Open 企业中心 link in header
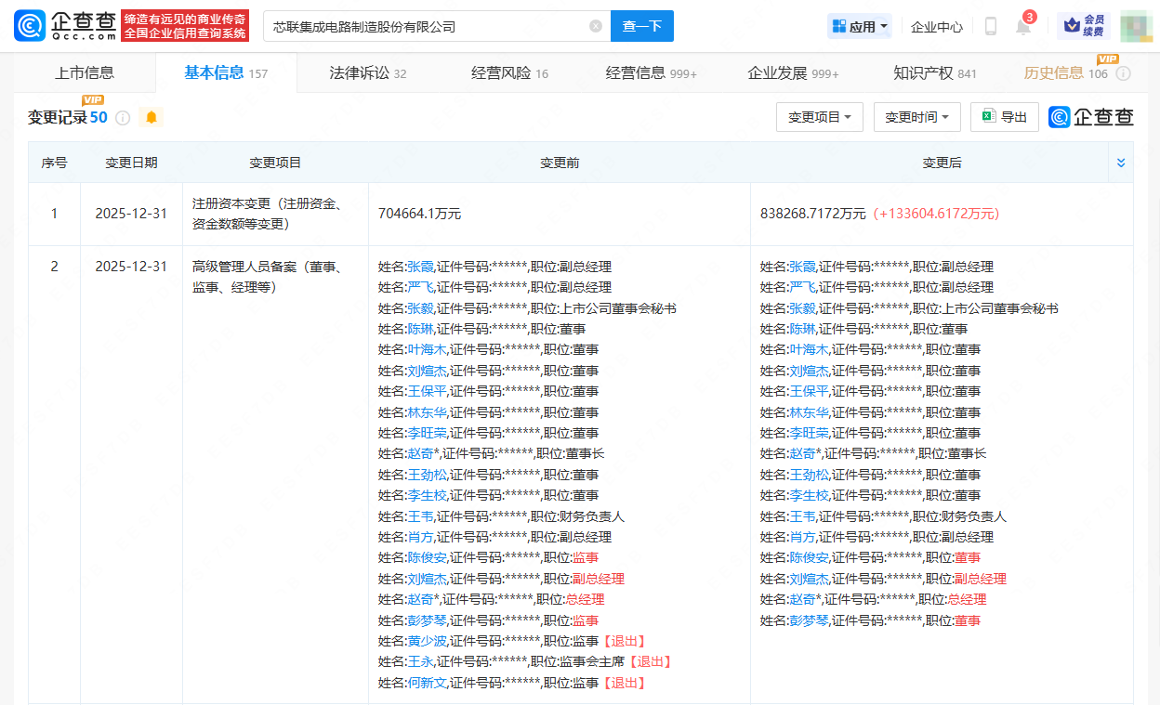Viewport: 1160px width, 705px height. [936, 27]
